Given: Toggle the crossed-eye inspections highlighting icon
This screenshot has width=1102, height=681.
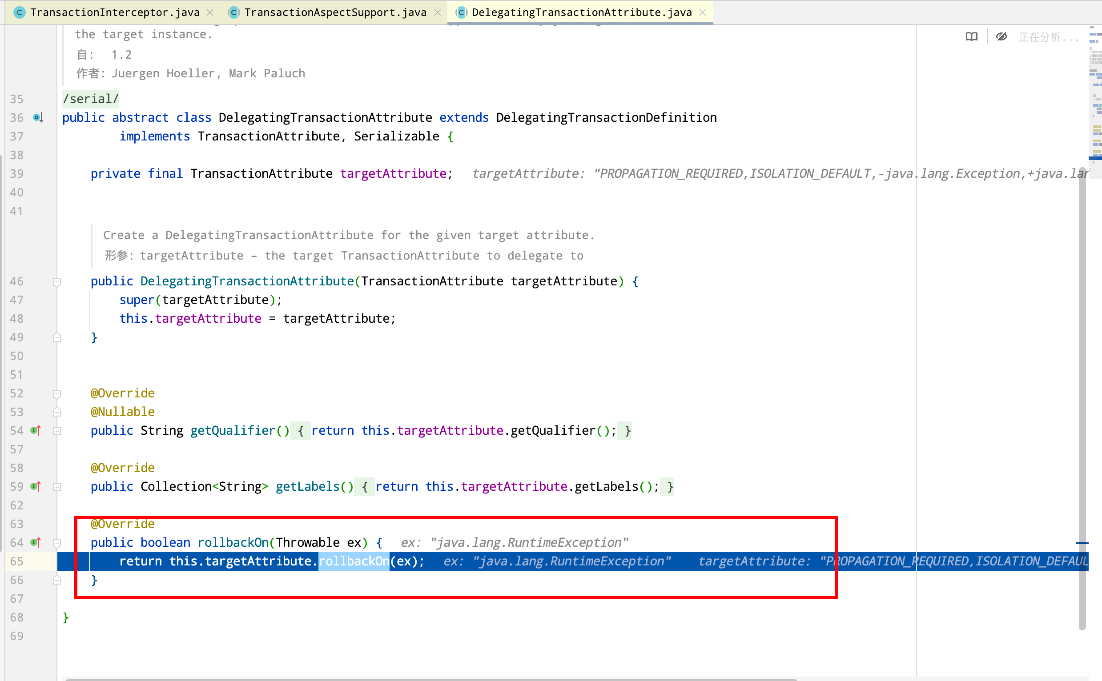Looking at the screenshot, I should pos(1001,37).
